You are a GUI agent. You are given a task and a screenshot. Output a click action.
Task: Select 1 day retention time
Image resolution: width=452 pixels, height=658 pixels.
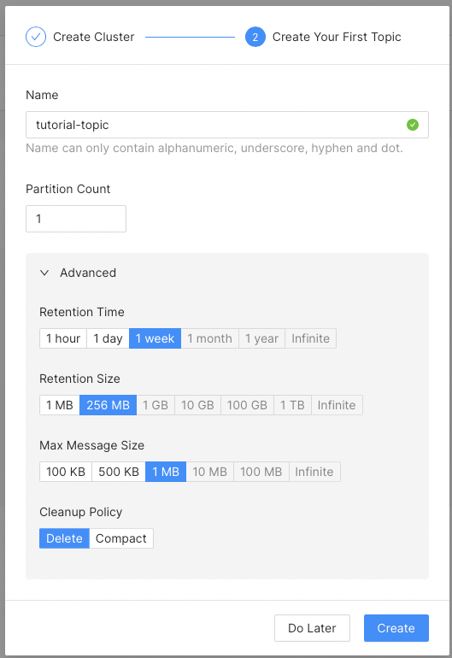coord(108,338)
